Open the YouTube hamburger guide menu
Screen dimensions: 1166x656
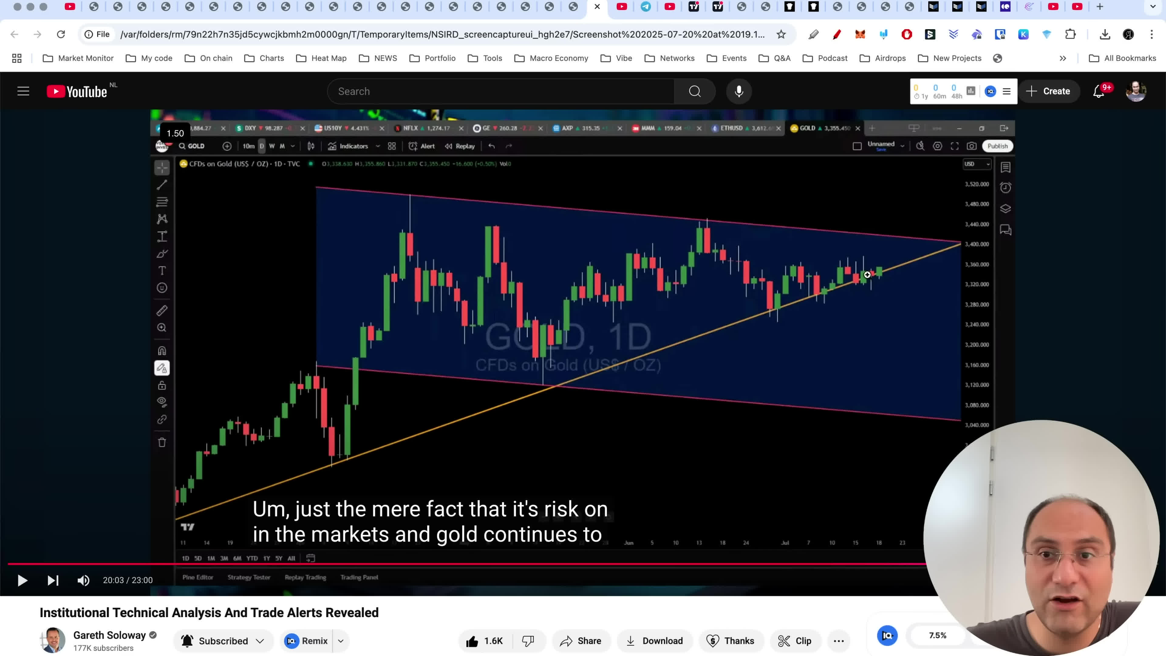23,91
